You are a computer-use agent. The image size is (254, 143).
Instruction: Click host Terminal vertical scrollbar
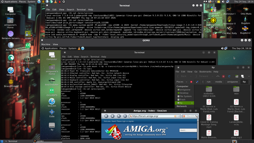202,25
